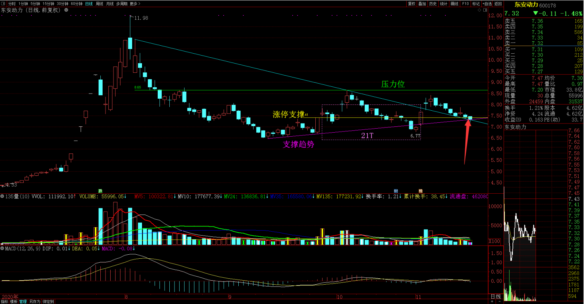Screen dimensions: 584x304
Task: Open the 模板 tab at bottom
Action: 14,301
